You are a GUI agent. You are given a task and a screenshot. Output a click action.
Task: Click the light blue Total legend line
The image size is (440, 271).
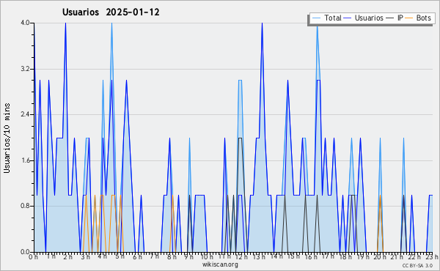tap(317, 18)
